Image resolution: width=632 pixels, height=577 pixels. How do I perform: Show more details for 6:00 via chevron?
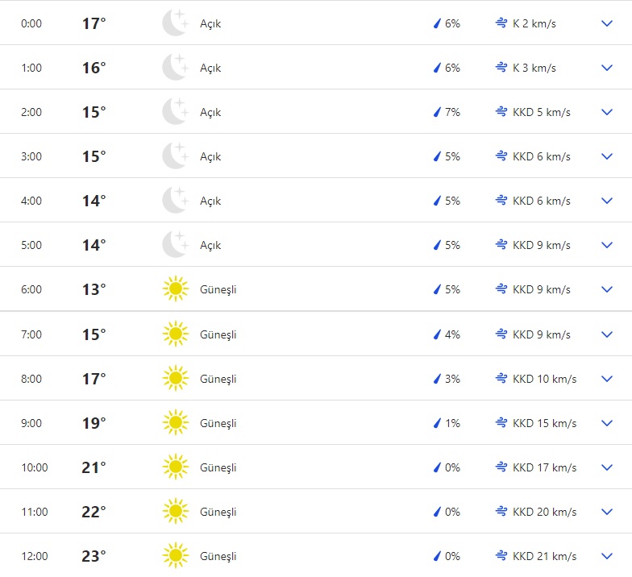coord(607,289)
